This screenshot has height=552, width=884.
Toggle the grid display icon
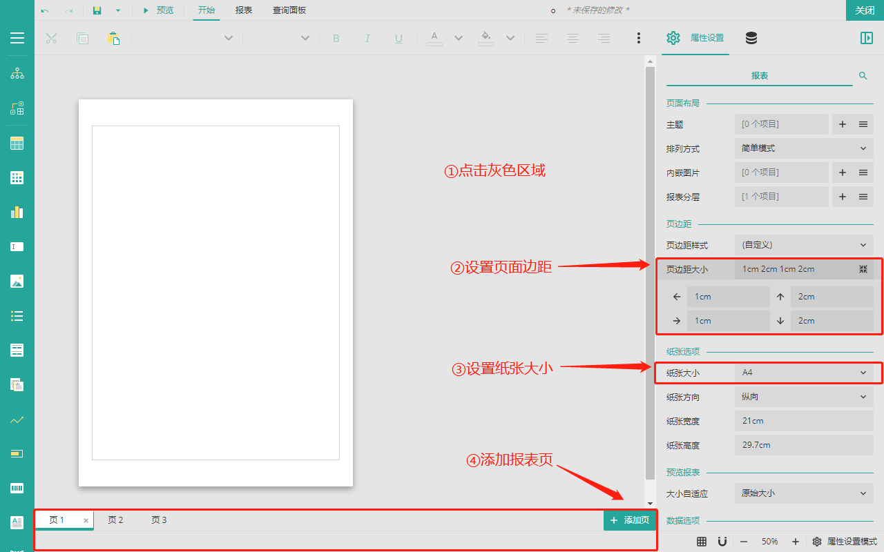pos(702,542)
